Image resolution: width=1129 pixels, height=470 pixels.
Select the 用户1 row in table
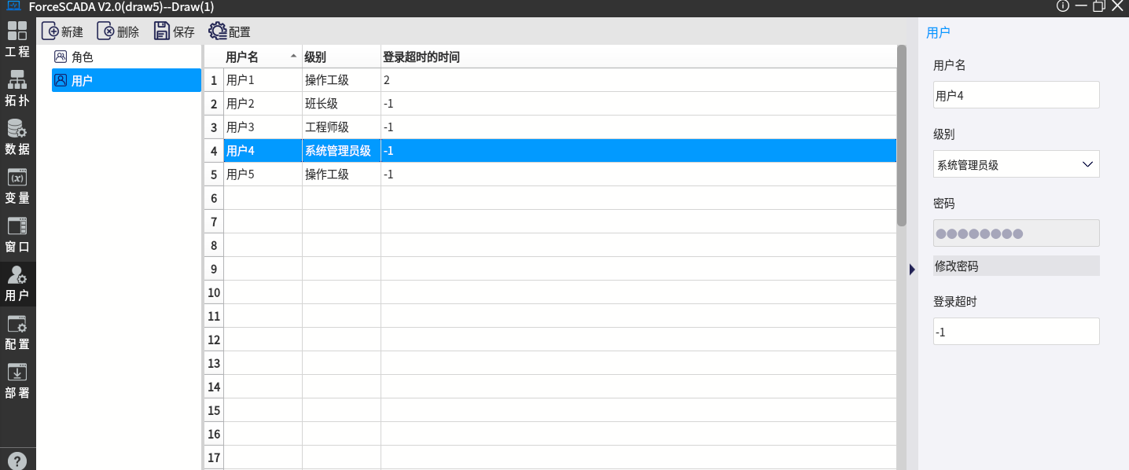(263, 80)
